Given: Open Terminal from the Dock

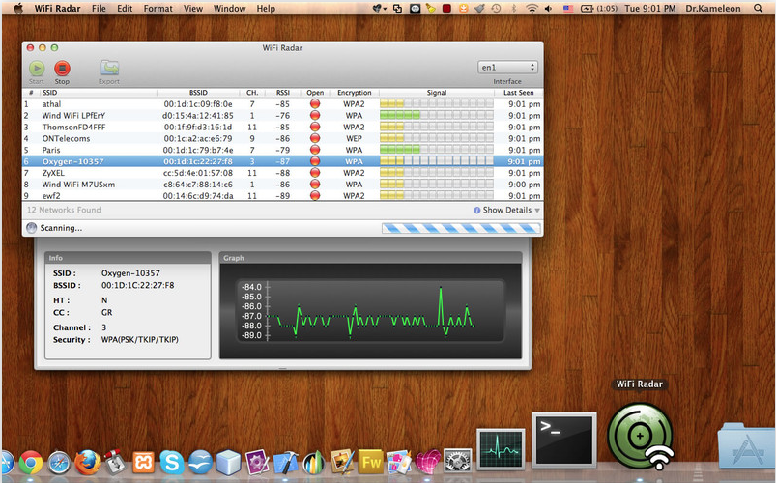Looking at the screenshot, I should coord(563,441).
